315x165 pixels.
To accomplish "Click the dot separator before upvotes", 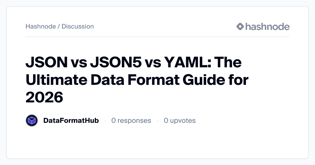I will pyautogui.click(x=157, y=121).
